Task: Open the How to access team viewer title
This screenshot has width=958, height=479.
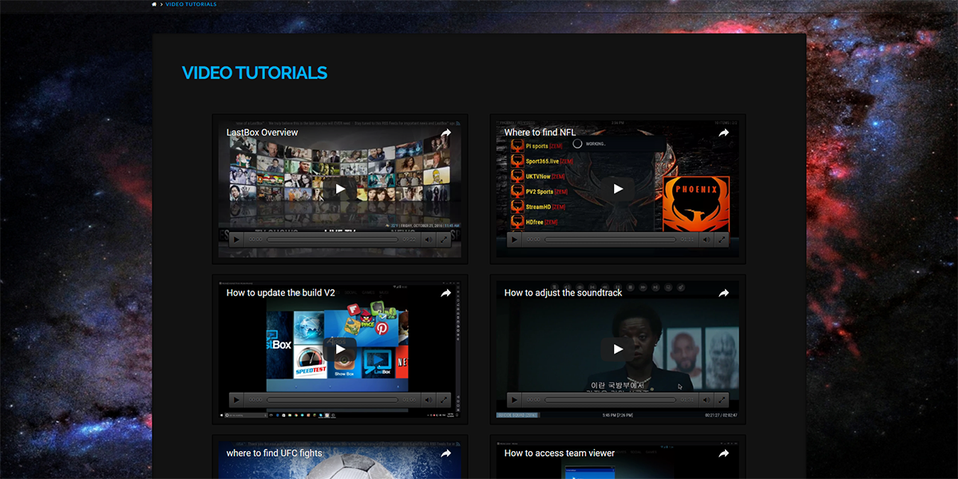Action: click(560, 453)
